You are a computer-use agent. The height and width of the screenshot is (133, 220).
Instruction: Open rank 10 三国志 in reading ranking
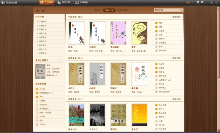pos(42,124)
